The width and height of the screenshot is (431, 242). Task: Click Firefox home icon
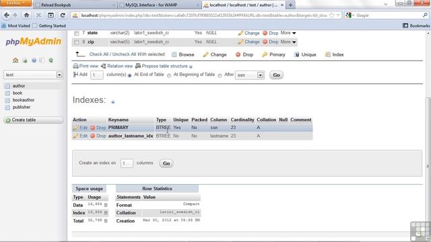26,15
